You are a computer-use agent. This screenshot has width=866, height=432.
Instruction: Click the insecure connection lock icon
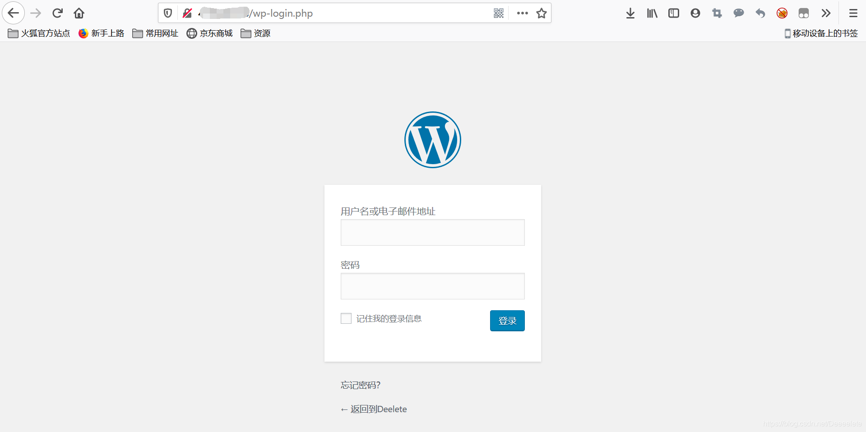[187, 13]
